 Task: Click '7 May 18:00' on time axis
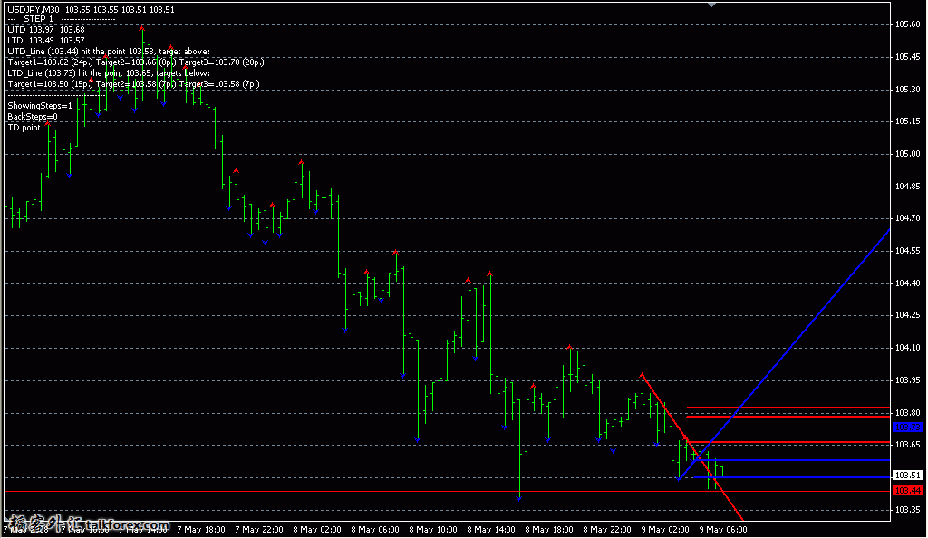[201, 530]
